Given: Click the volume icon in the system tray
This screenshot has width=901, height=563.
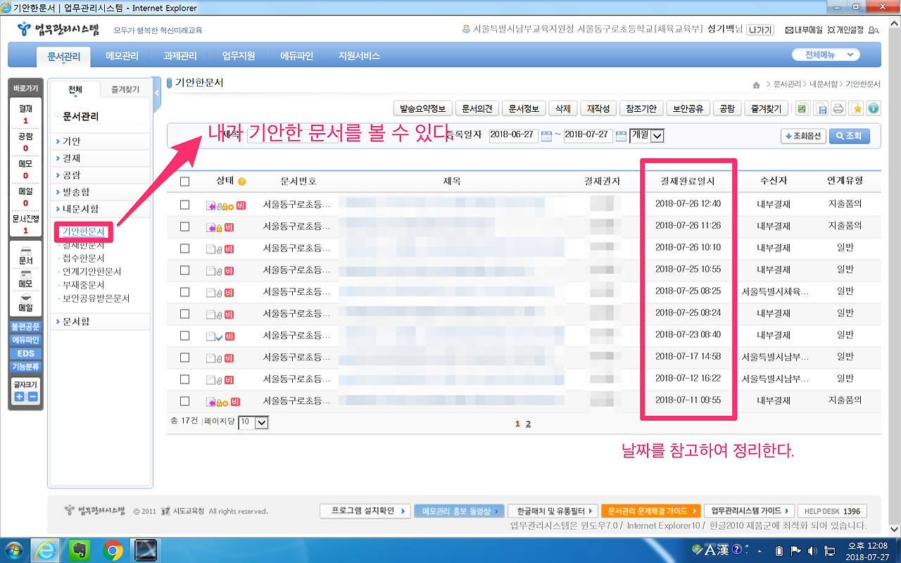Looking at the screenshot, I should tap(813, 550).
